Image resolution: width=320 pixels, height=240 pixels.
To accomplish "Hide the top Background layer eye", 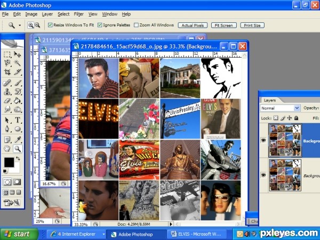I will [x=263, y=140].
